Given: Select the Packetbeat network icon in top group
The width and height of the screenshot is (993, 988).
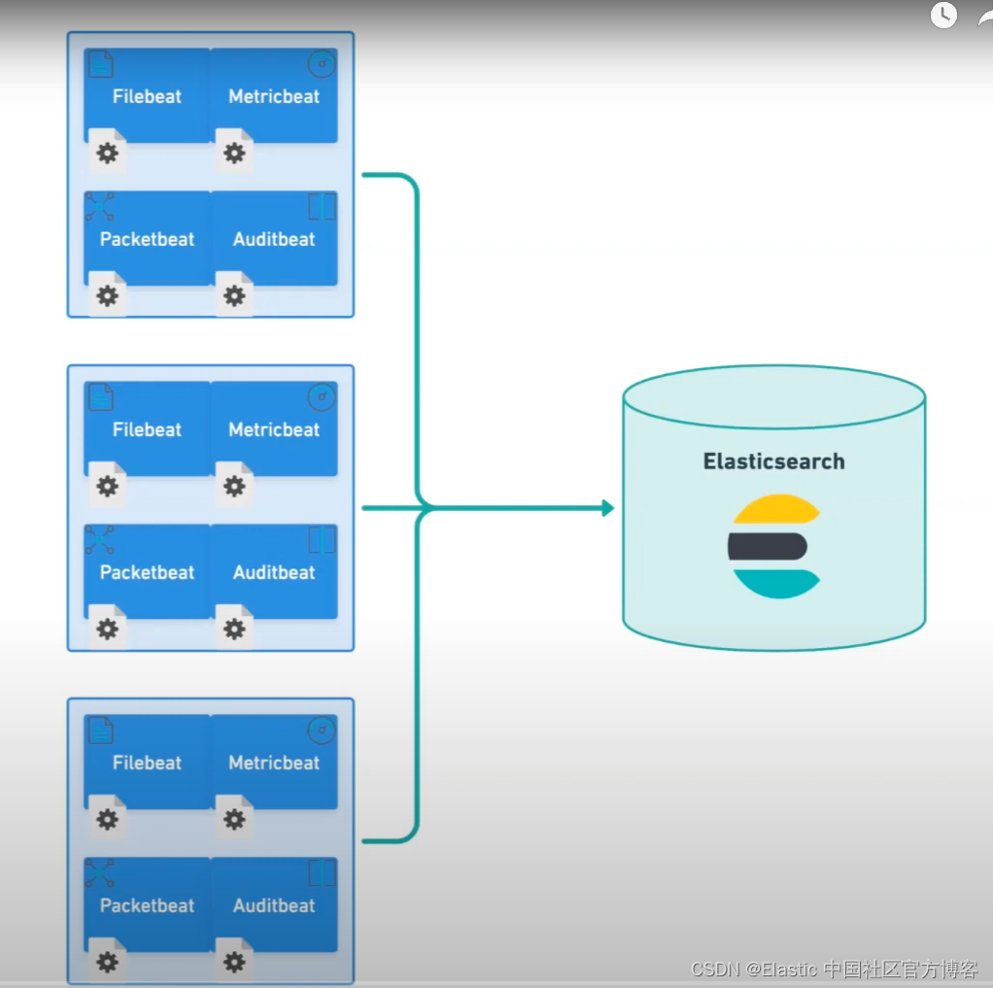Looking at the screenshot, I should click(100, 205).
